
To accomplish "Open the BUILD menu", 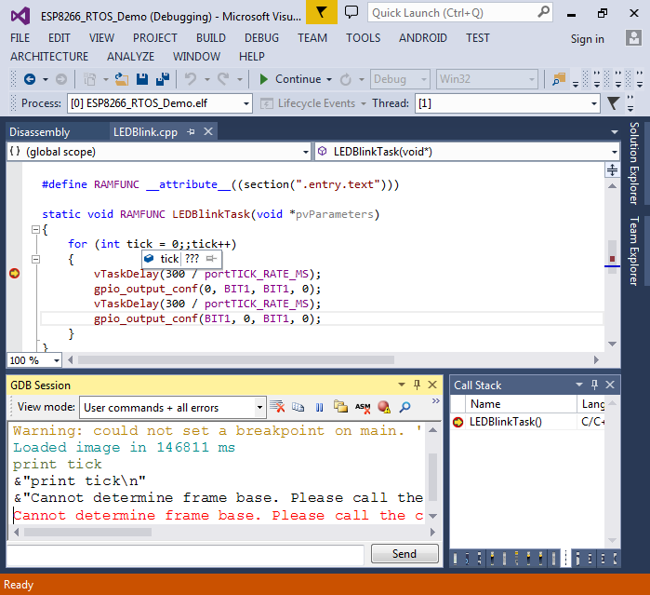I will 211,38.
